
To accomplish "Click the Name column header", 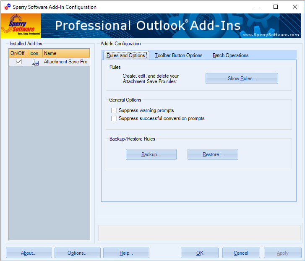I will coord(66,53).
